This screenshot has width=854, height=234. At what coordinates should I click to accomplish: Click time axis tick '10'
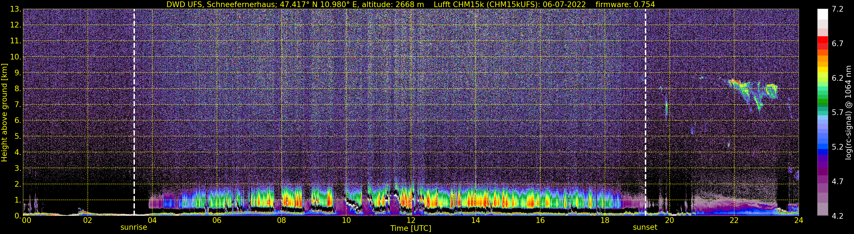(x=346, y=220)
